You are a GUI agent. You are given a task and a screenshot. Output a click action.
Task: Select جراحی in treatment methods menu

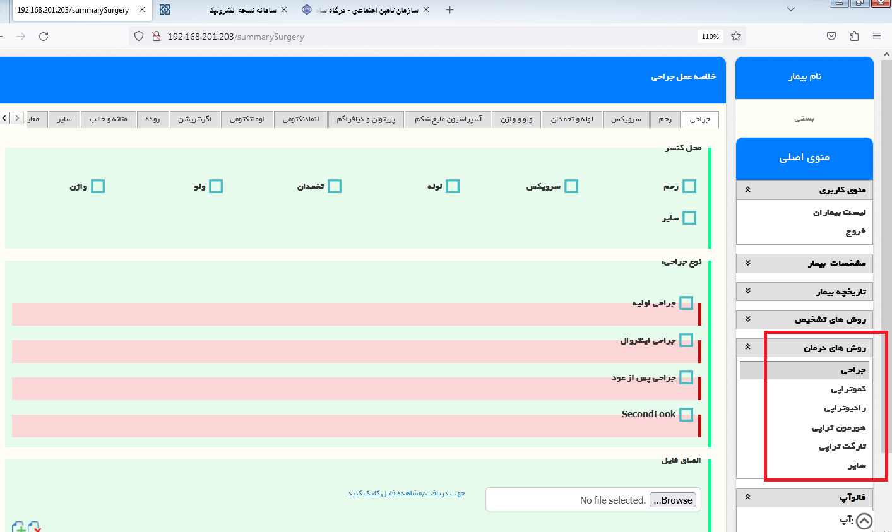804,370
